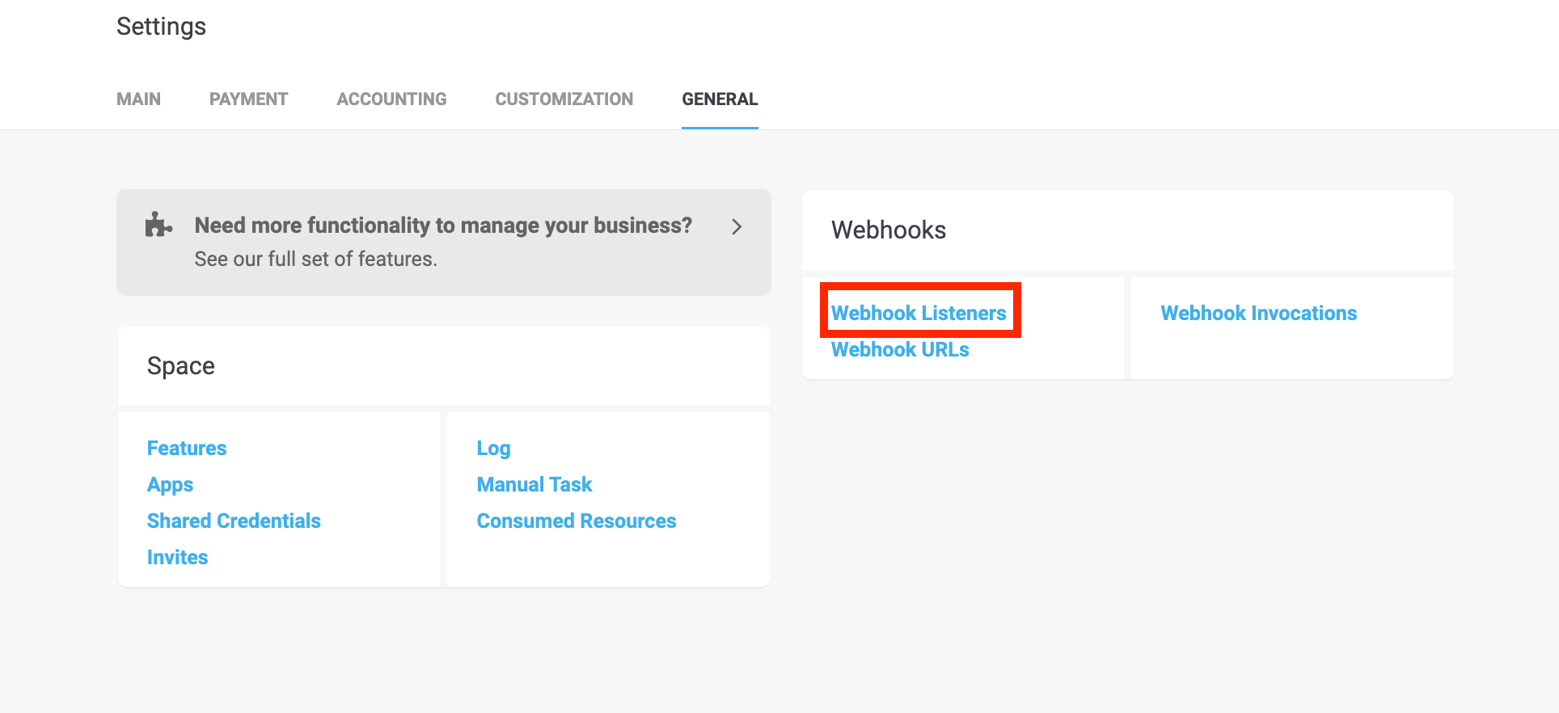This screenshot has height=713, width=1559.
Task: Click the Settings page title
Action: [x=161, y=27]
